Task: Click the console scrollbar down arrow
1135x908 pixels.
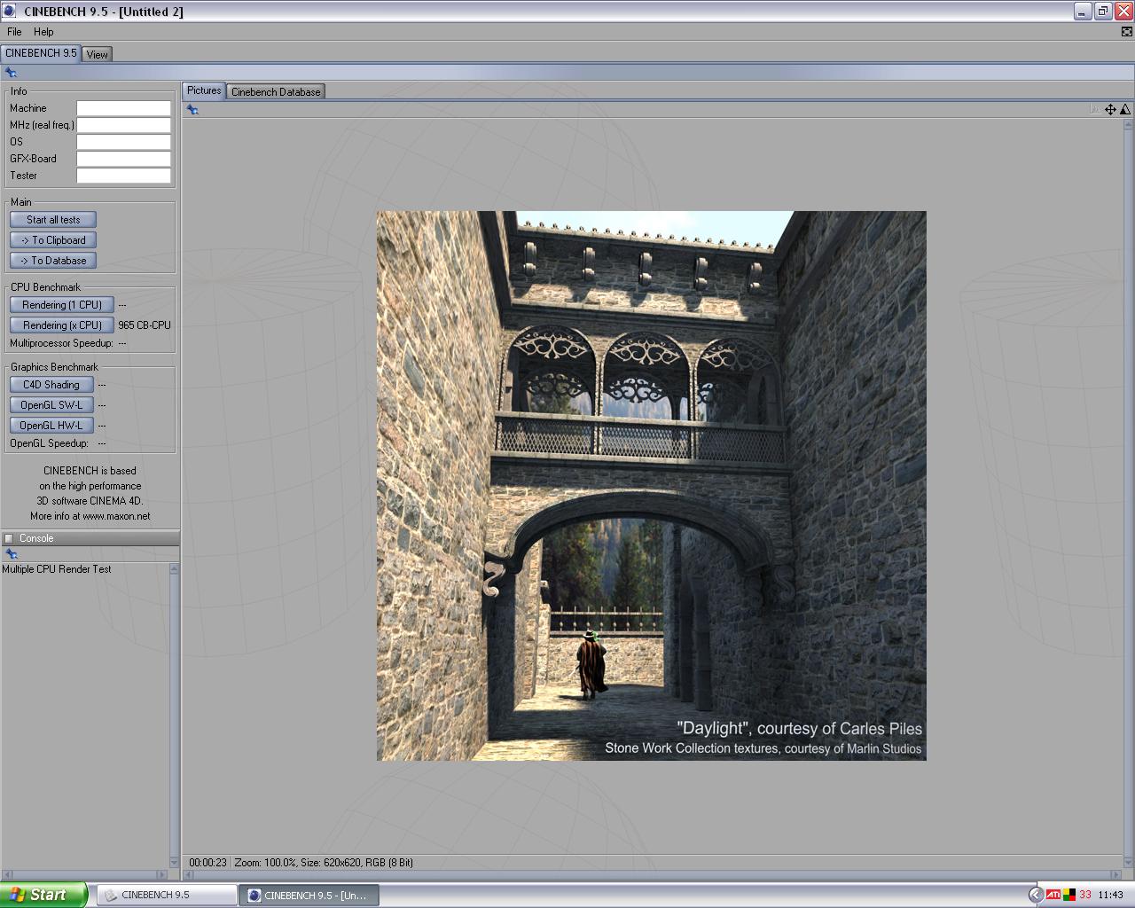Action: pyautogui.click(x=174, y=862)
